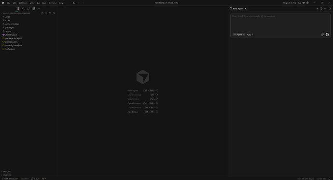Click the Upgrade to Pro link
333x180 pixels.
click(x=290, y=3)
